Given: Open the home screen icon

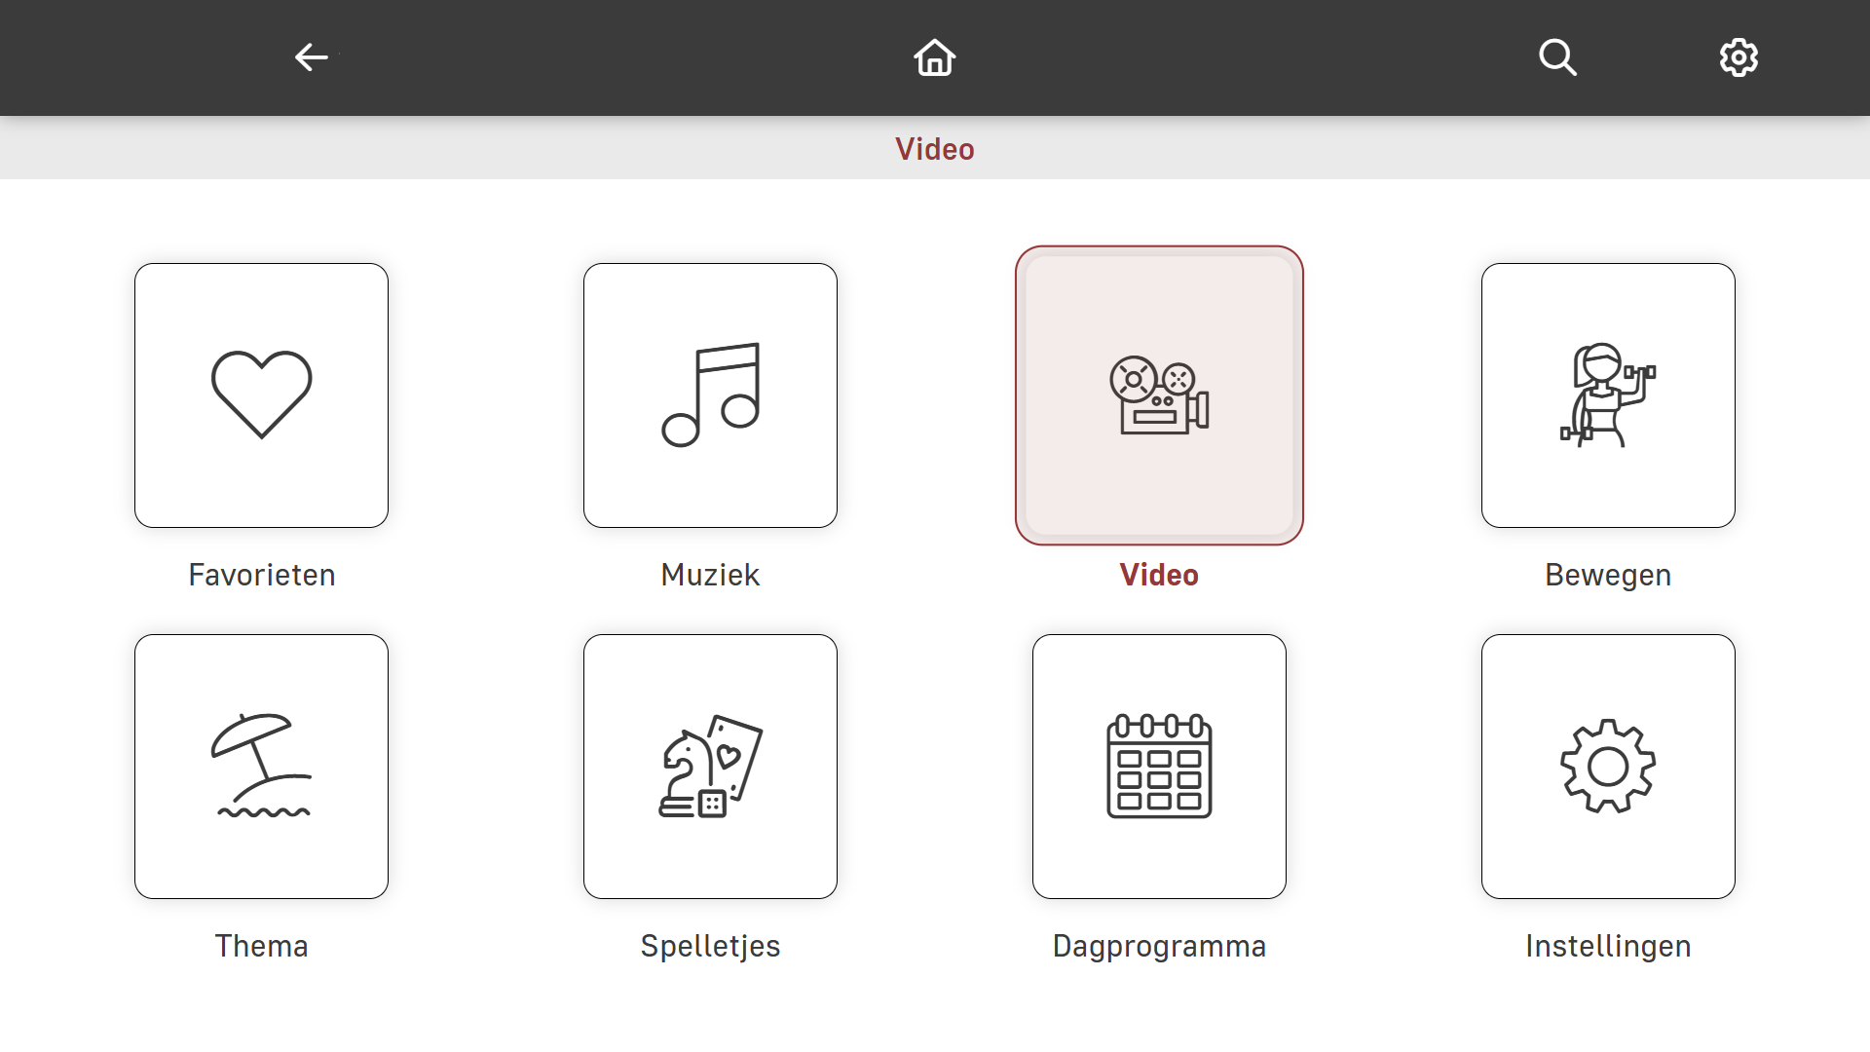Looking at the screenshot, I should [x=935, y=57].
